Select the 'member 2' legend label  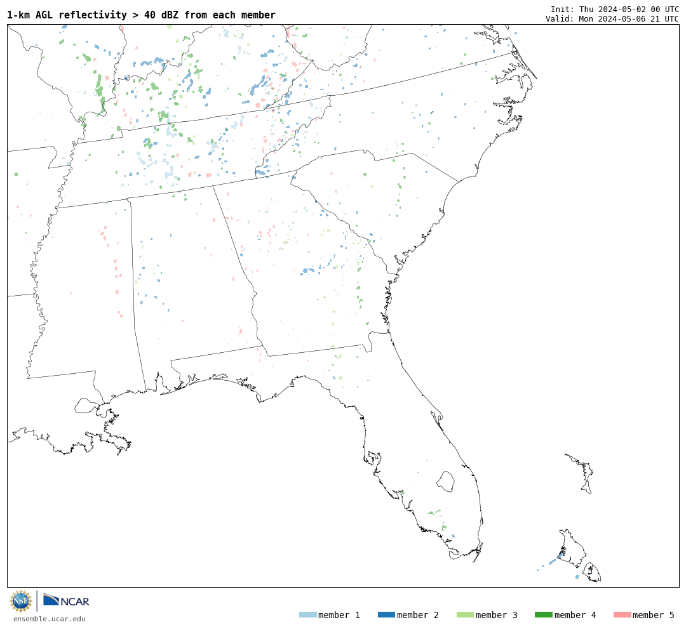pyautogui.click(x=418, y=615)
